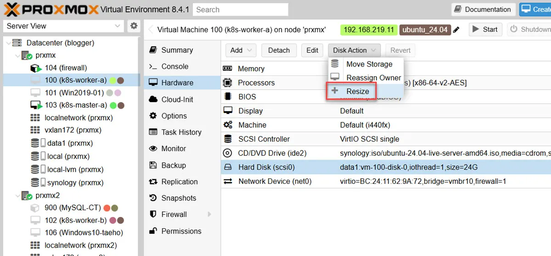This screenshot has width=551, height=256.
Task: Open the Snapshots tab
Action: pos(183,198)
